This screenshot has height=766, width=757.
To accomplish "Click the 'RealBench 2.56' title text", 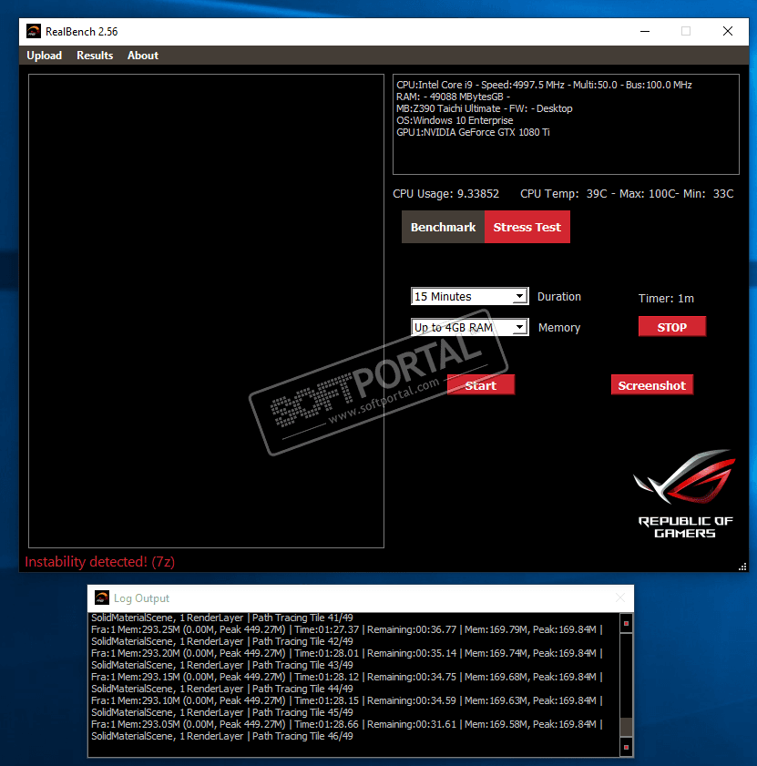I will click(82, 32).
